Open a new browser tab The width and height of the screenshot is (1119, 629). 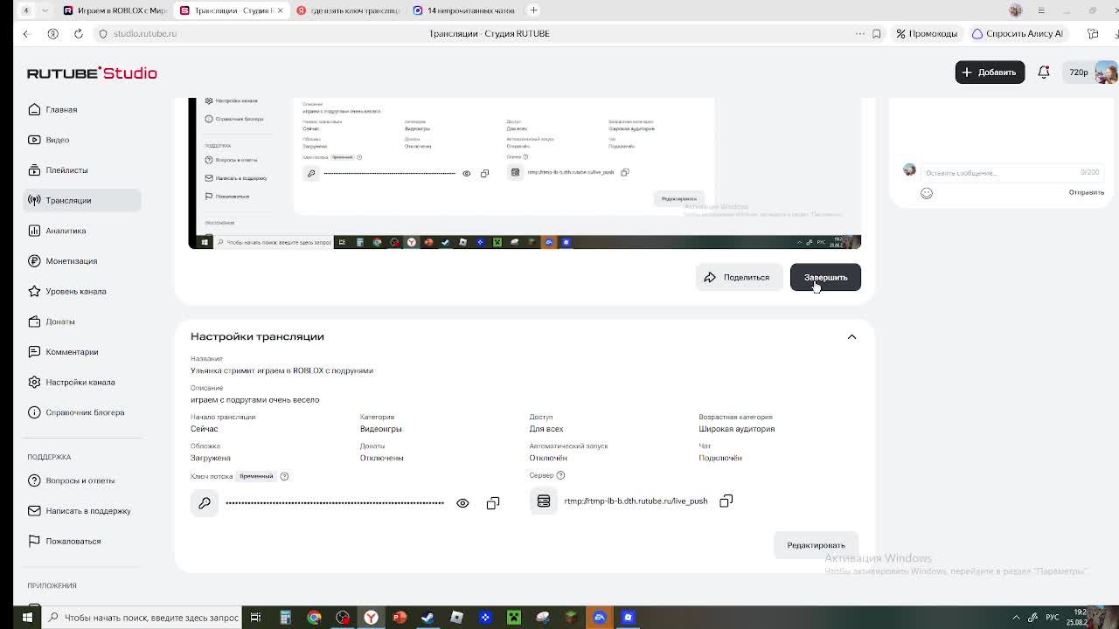pyautogui.click(x=533, y=10)
